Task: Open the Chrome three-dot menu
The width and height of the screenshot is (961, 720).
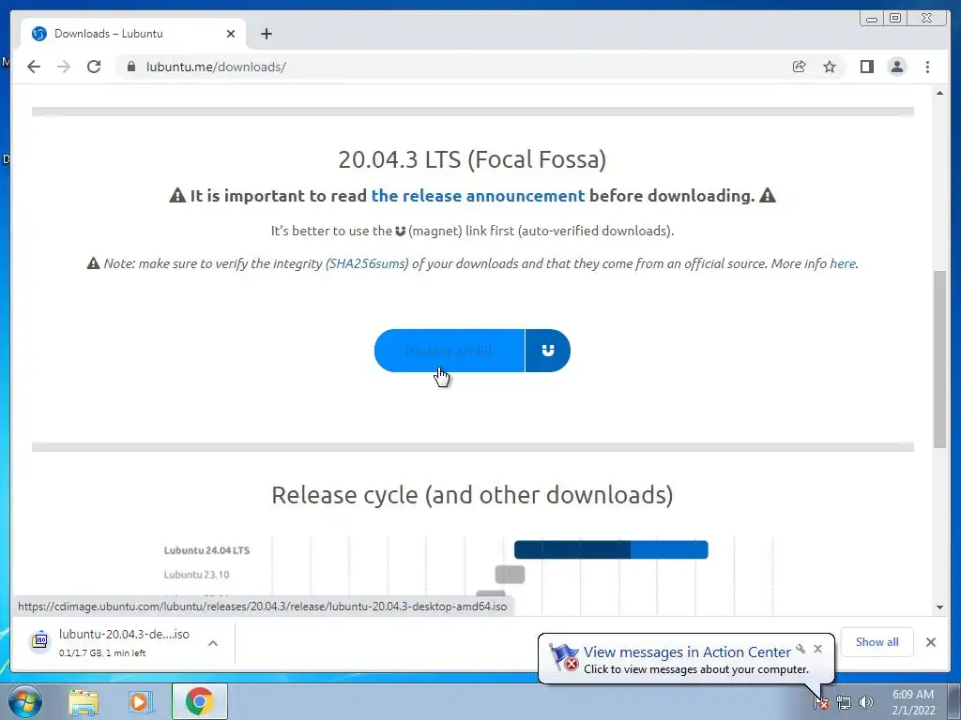Action: pyautogui.click(x=927, y=67)
